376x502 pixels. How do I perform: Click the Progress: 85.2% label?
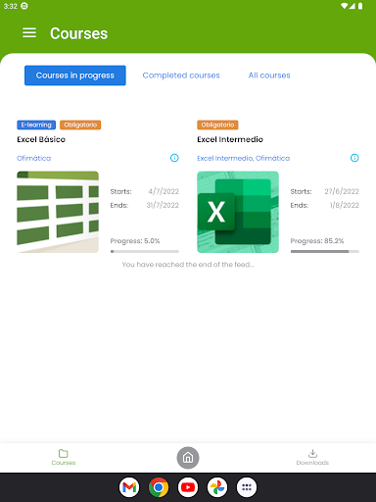(317, 241)
